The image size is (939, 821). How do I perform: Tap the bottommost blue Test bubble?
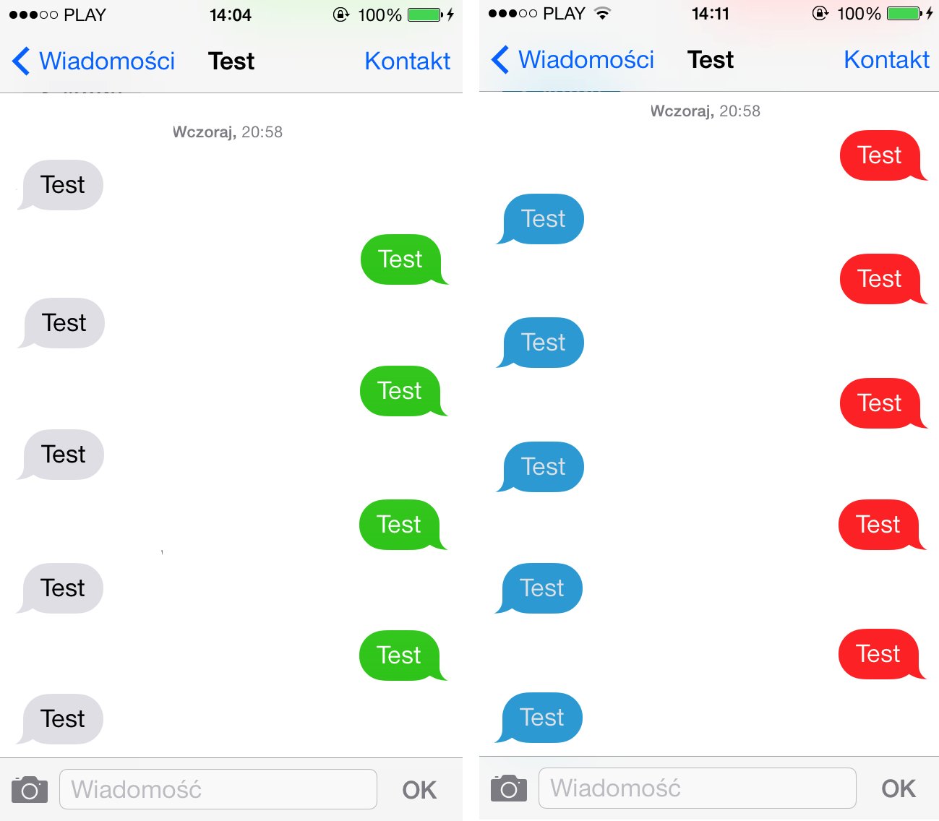(542, 718)
